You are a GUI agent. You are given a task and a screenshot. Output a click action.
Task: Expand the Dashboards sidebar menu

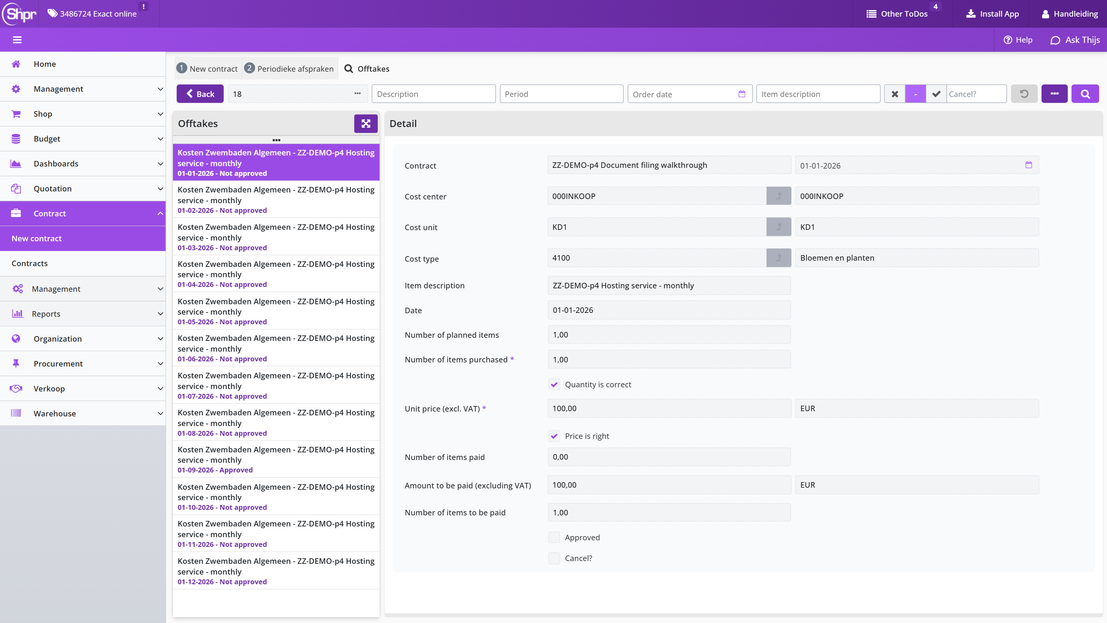point(83,164)
